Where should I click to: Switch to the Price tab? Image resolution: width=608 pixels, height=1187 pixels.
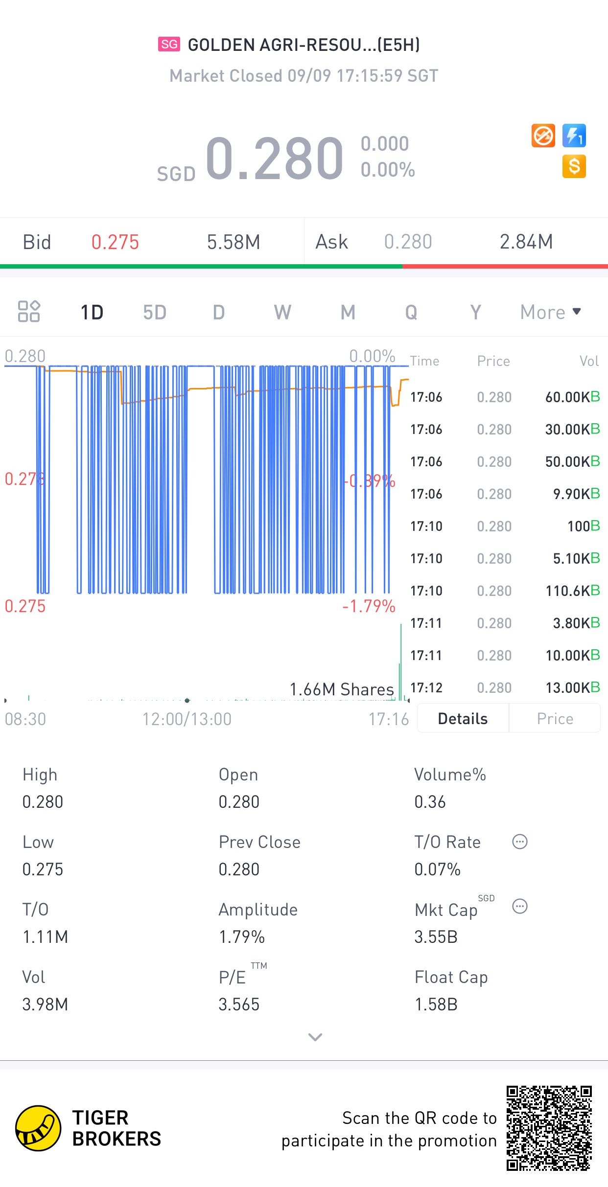point(555,718)
